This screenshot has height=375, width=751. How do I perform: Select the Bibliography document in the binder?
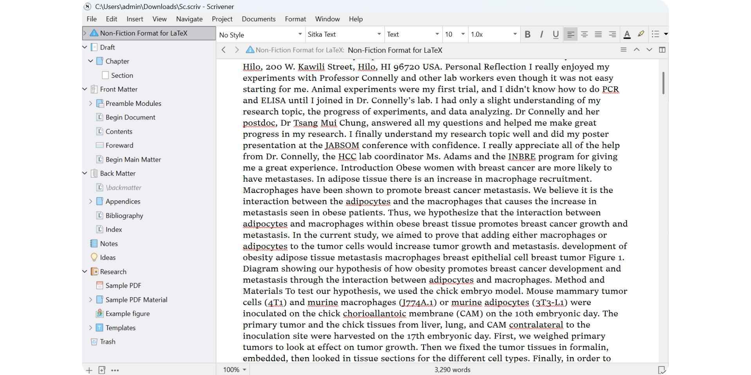[124, 215]
